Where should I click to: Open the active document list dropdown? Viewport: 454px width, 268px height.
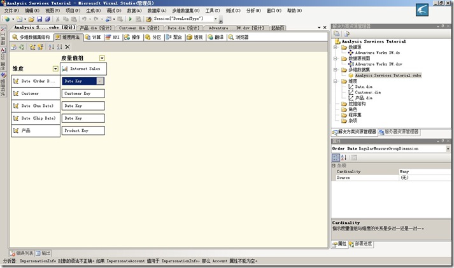coord(319,27)
